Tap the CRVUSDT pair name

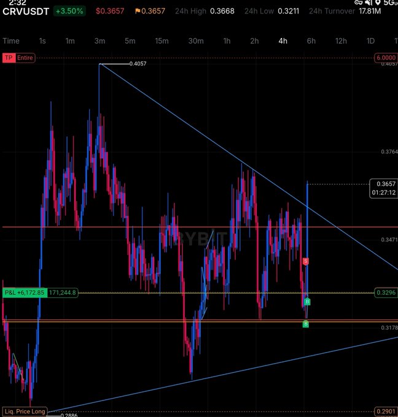(26, 12)
